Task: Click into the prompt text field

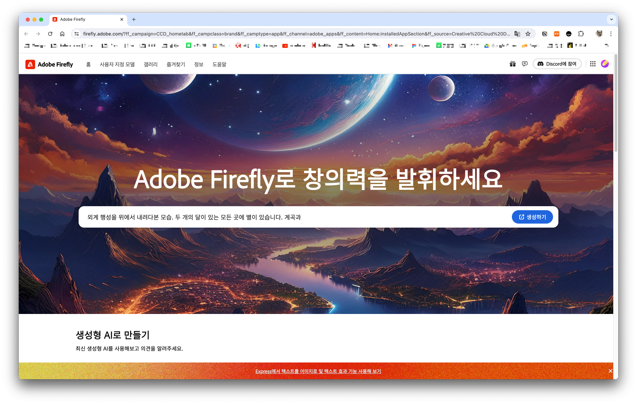Action: (294, 217)
